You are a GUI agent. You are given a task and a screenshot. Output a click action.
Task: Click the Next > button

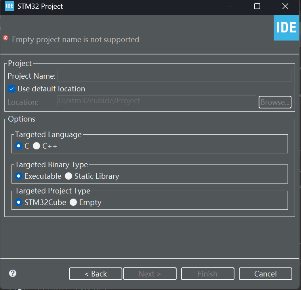[x=150, y=274]
